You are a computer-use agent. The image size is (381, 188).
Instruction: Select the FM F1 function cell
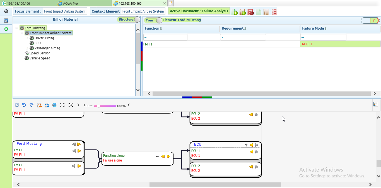181,44
